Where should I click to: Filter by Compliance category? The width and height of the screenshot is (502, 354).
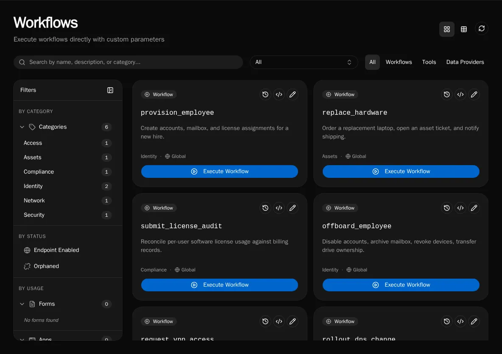(x=67, y=172)
